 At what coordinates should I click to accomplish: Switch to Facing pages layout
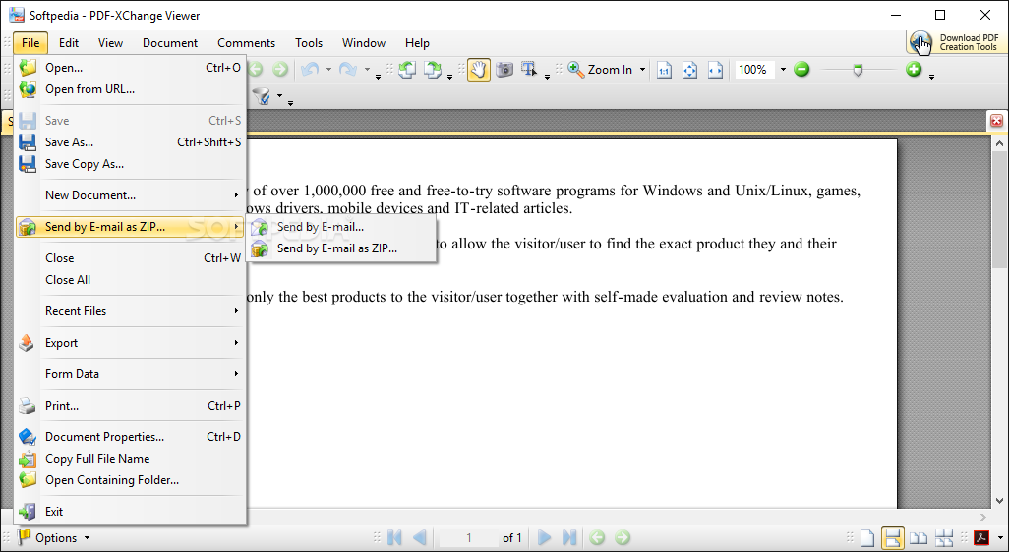click(x=919, y=538)
